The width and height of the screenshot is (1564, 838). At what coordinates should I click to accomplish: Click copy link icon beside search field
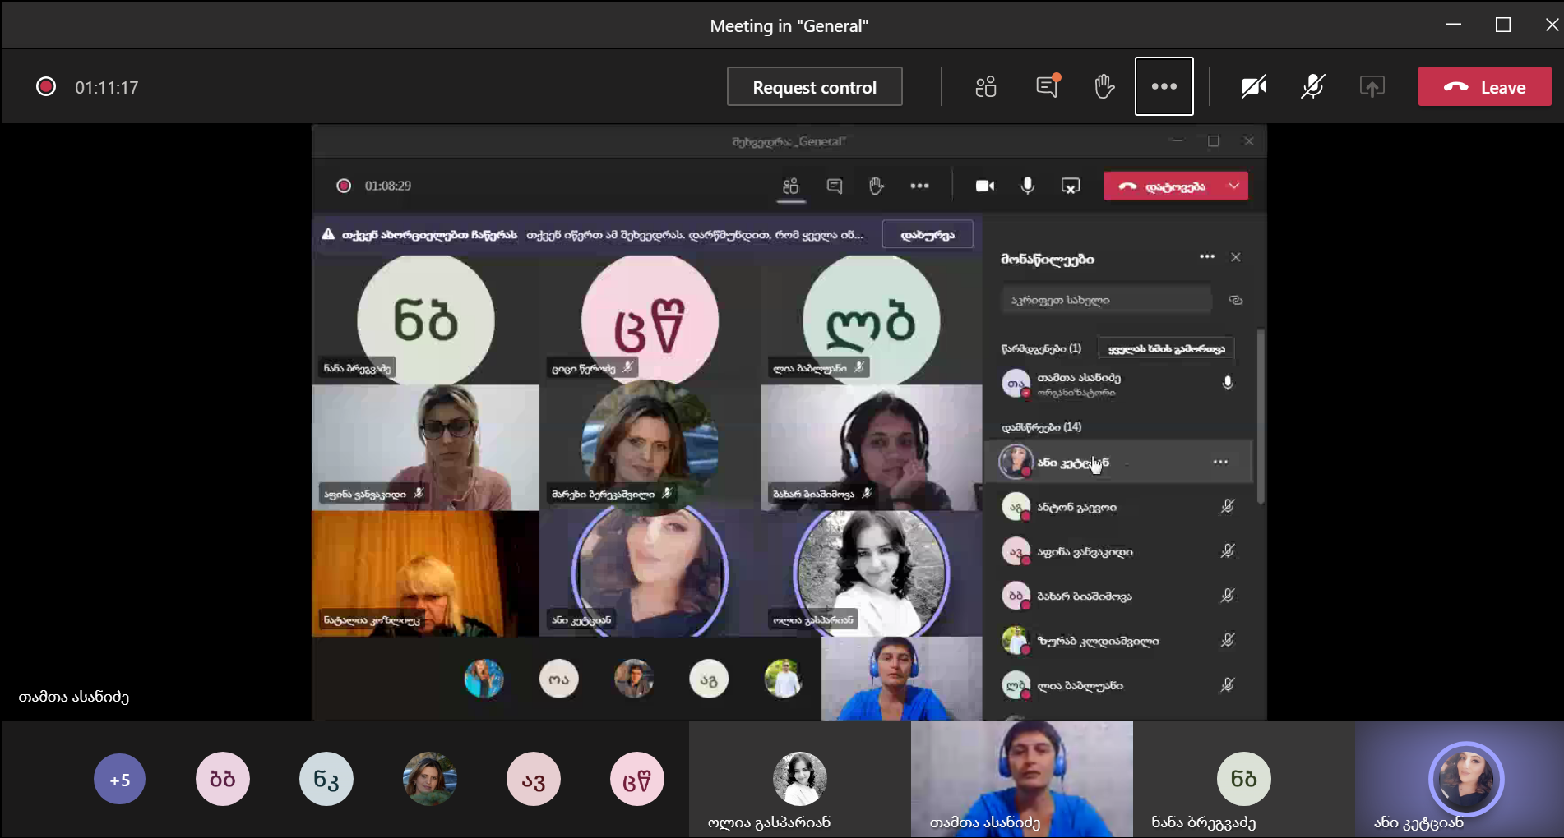tap(1235, 300)
